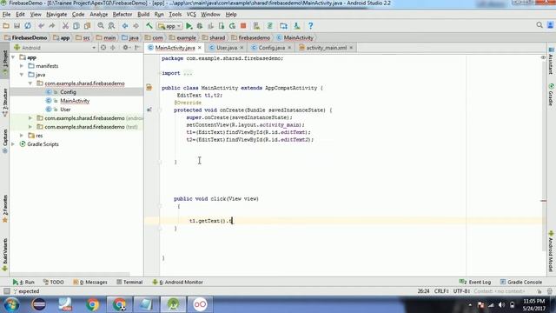556x313 pixels.
Task: Click the project panel settings gear icon
Action: pos(125,48)
